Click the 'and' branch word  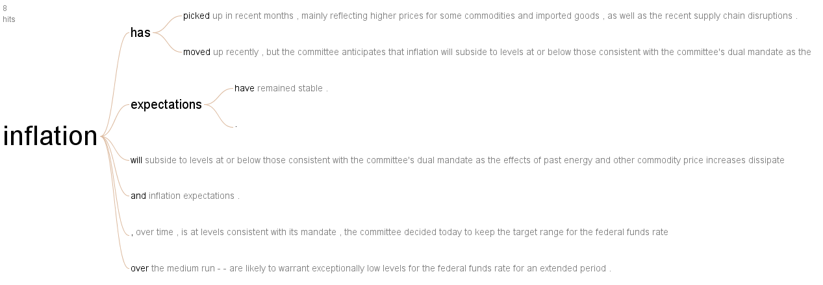tap(138, 196)
